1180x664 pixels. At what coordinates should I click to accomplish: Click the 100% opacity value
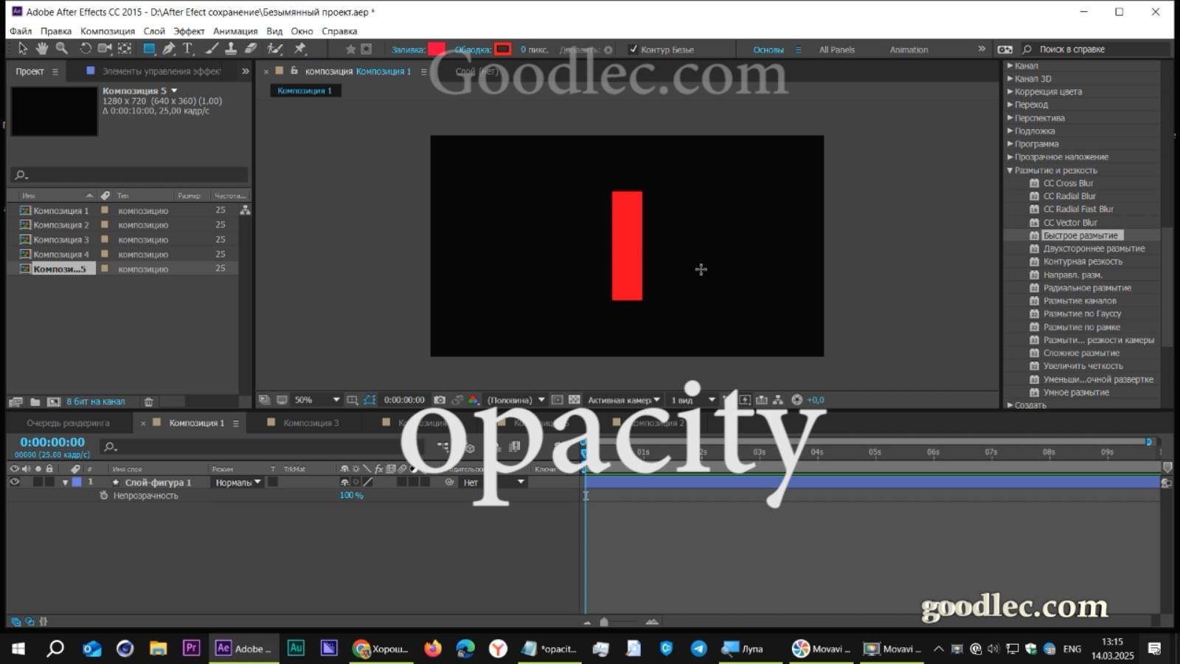pos(351,496)
